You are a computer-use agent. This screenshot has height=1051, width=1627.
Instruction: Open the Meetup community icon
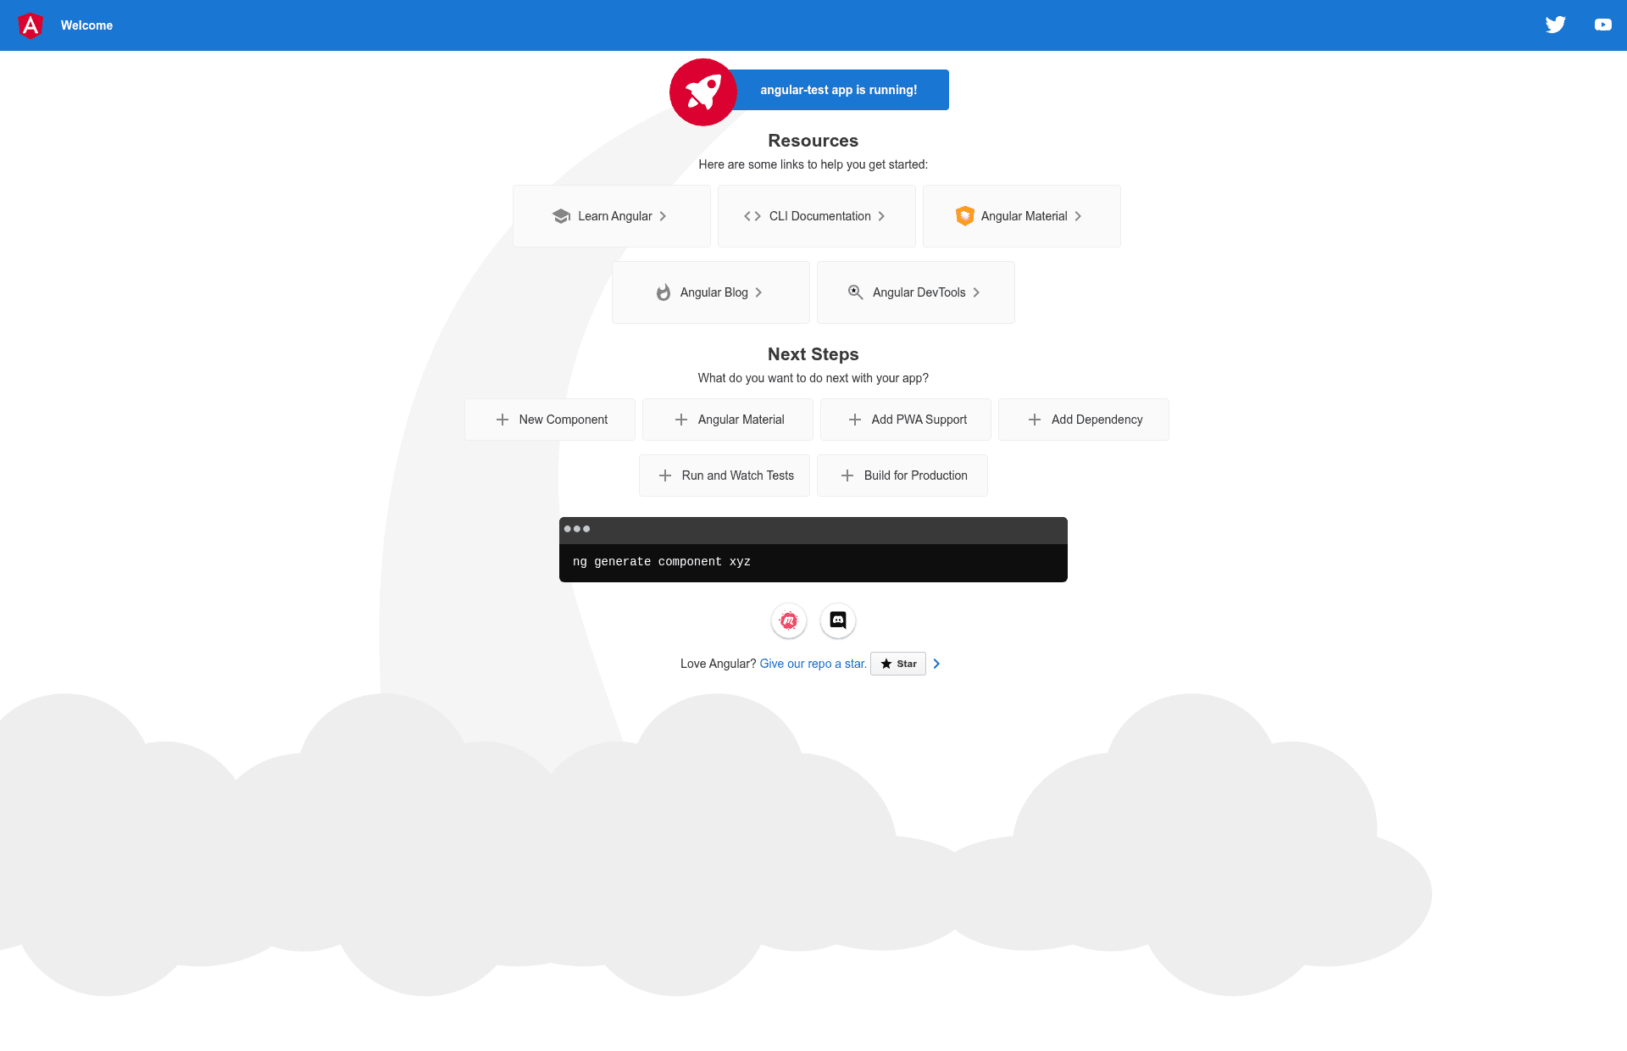pos(789,620)
